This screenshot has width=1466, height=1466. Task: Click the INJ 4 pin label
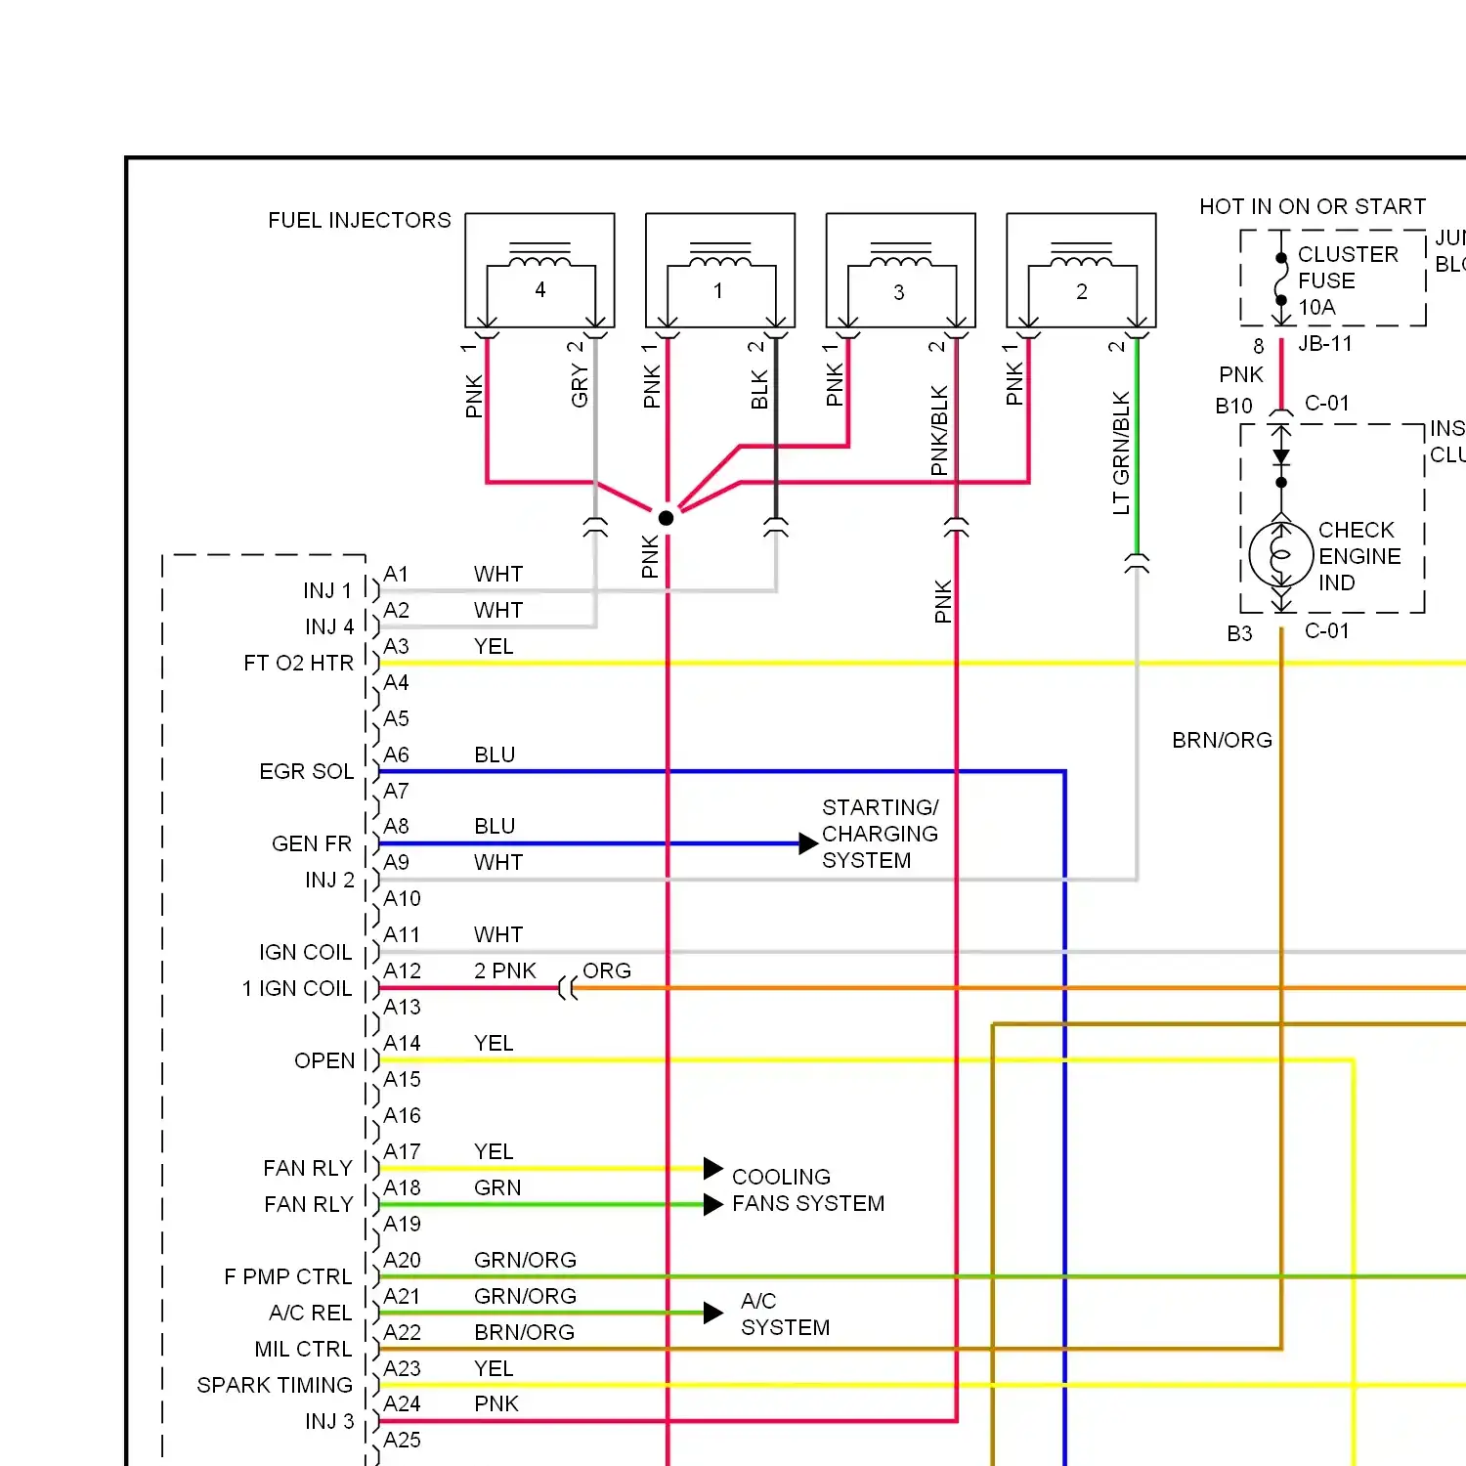click(329, 627)
